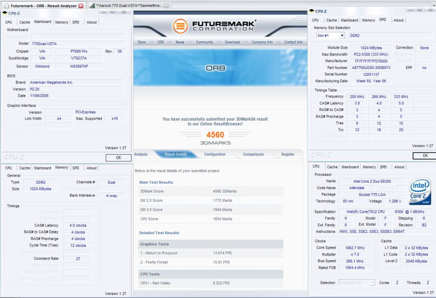Open About tab in the SPD CPU-Z window

pyautogui.click(x=399, y=20)
